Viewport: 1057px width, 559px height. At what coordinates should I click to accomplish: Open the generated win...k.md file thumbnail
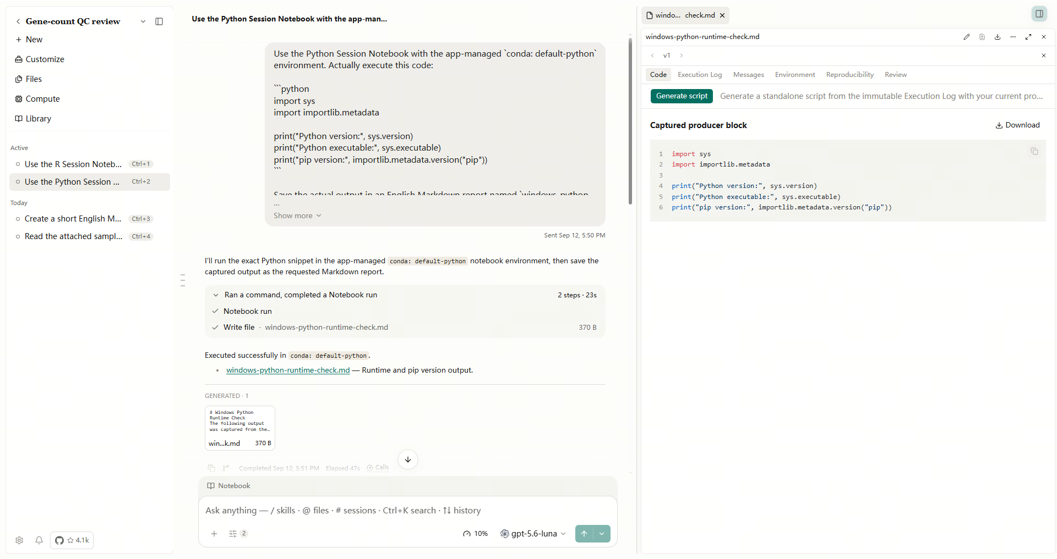(x=240, y=428)
